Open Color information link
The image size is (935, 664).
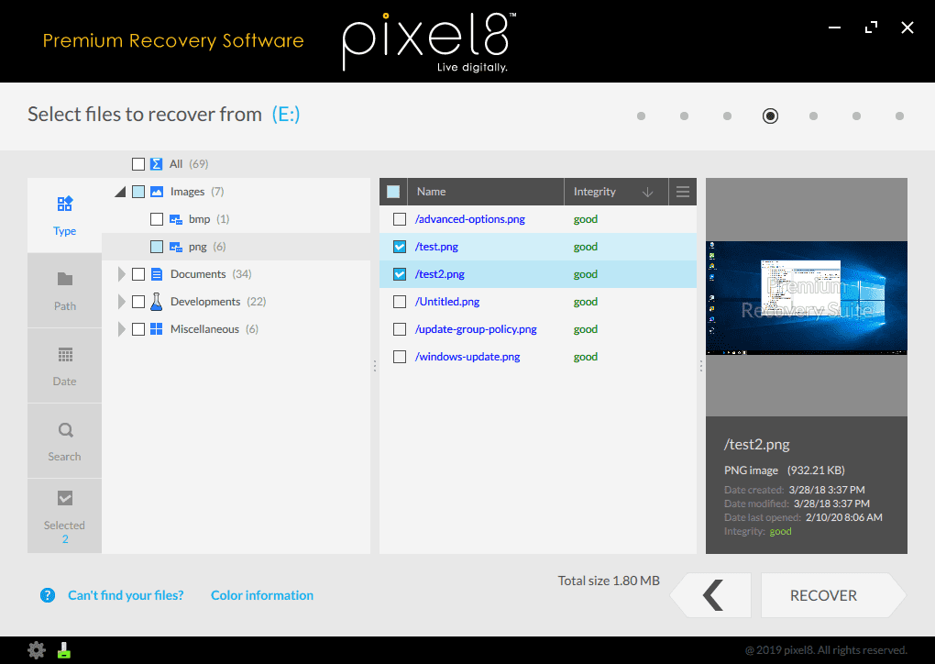coord(262,595)
